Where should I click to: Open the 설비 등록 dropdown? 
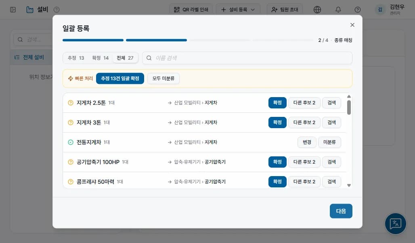pyautogui.click(x=238, y=10)
